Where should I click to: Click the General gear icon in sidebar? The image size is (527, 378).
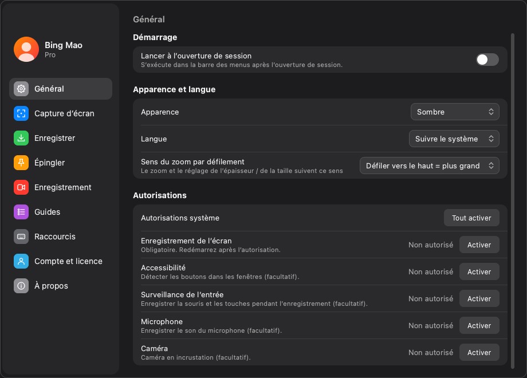click(x=21, y=89)
